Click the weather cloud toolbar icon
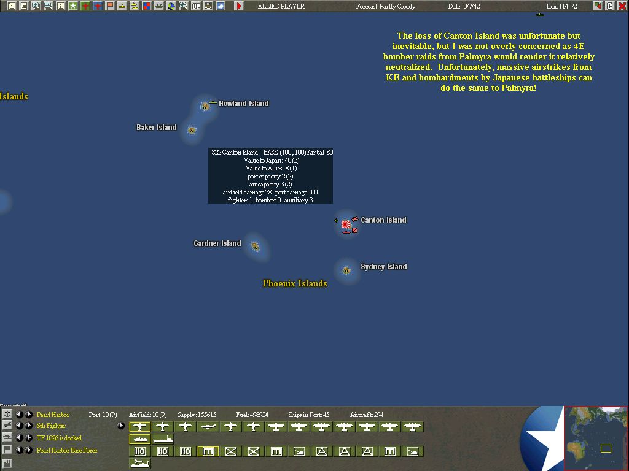Viewport: 629px width, 471px height. (x=221, y=6)
